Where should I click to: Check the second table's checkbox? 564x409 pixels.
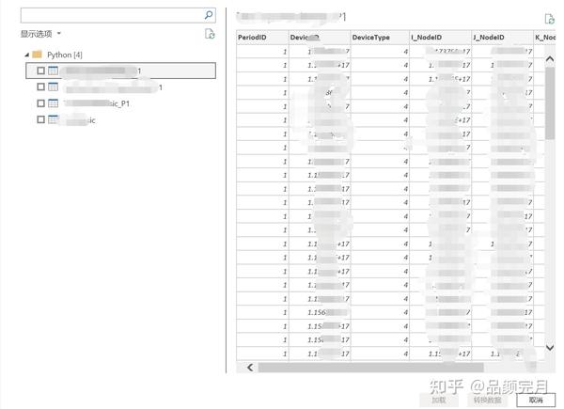[41, 87]
